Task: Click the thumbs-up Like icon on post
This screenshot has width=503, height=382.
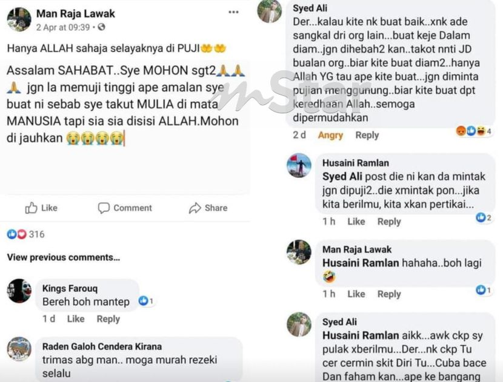Action: coord(31,208)
